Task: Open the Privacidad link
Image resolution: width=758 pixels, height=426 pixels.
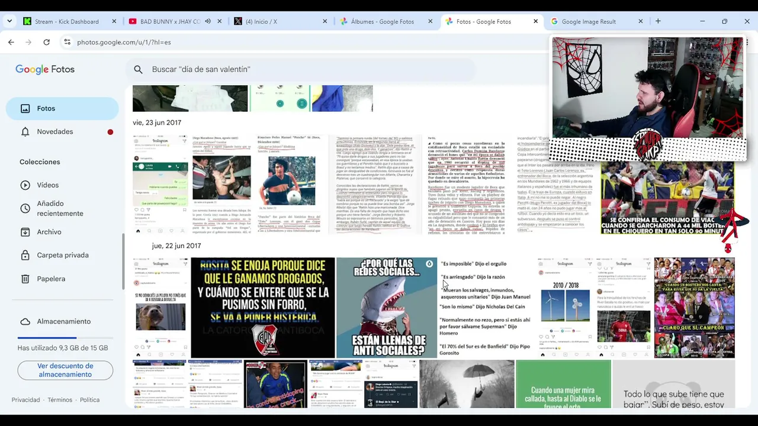Action: tap(25, 400)
